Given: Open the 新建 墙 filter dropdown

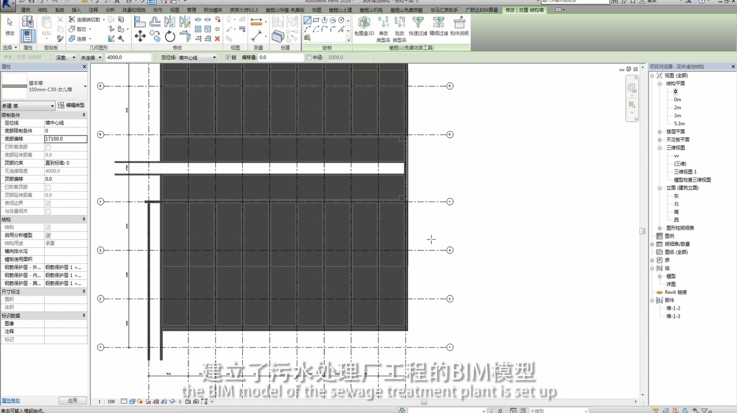Looking at the screenshot, I should pos(28,106).
